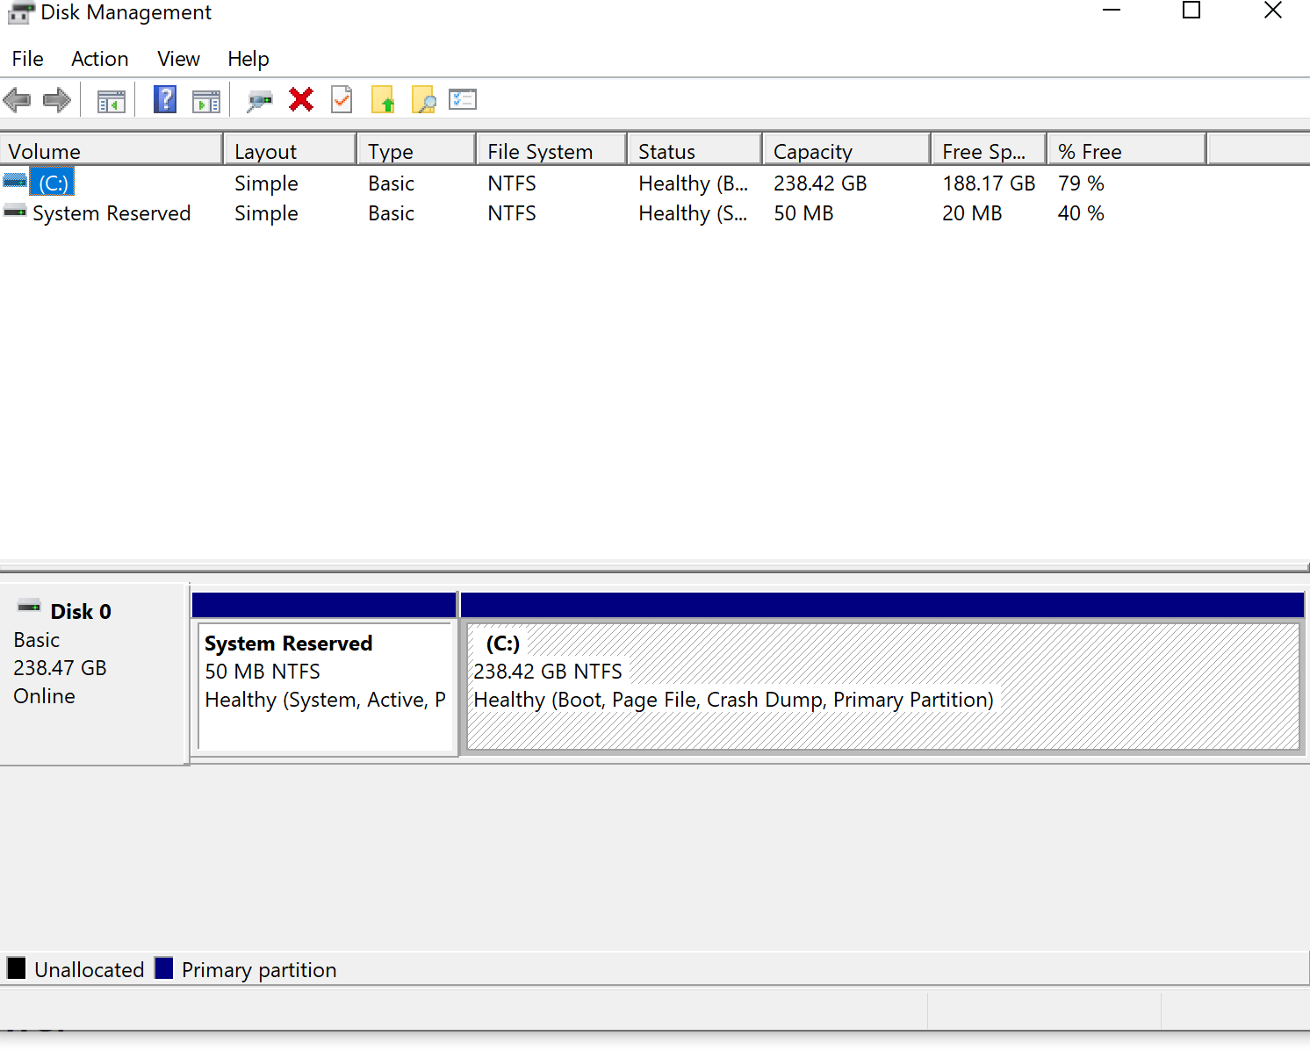Click the Back arrow toolbar icon

[17, 100]
